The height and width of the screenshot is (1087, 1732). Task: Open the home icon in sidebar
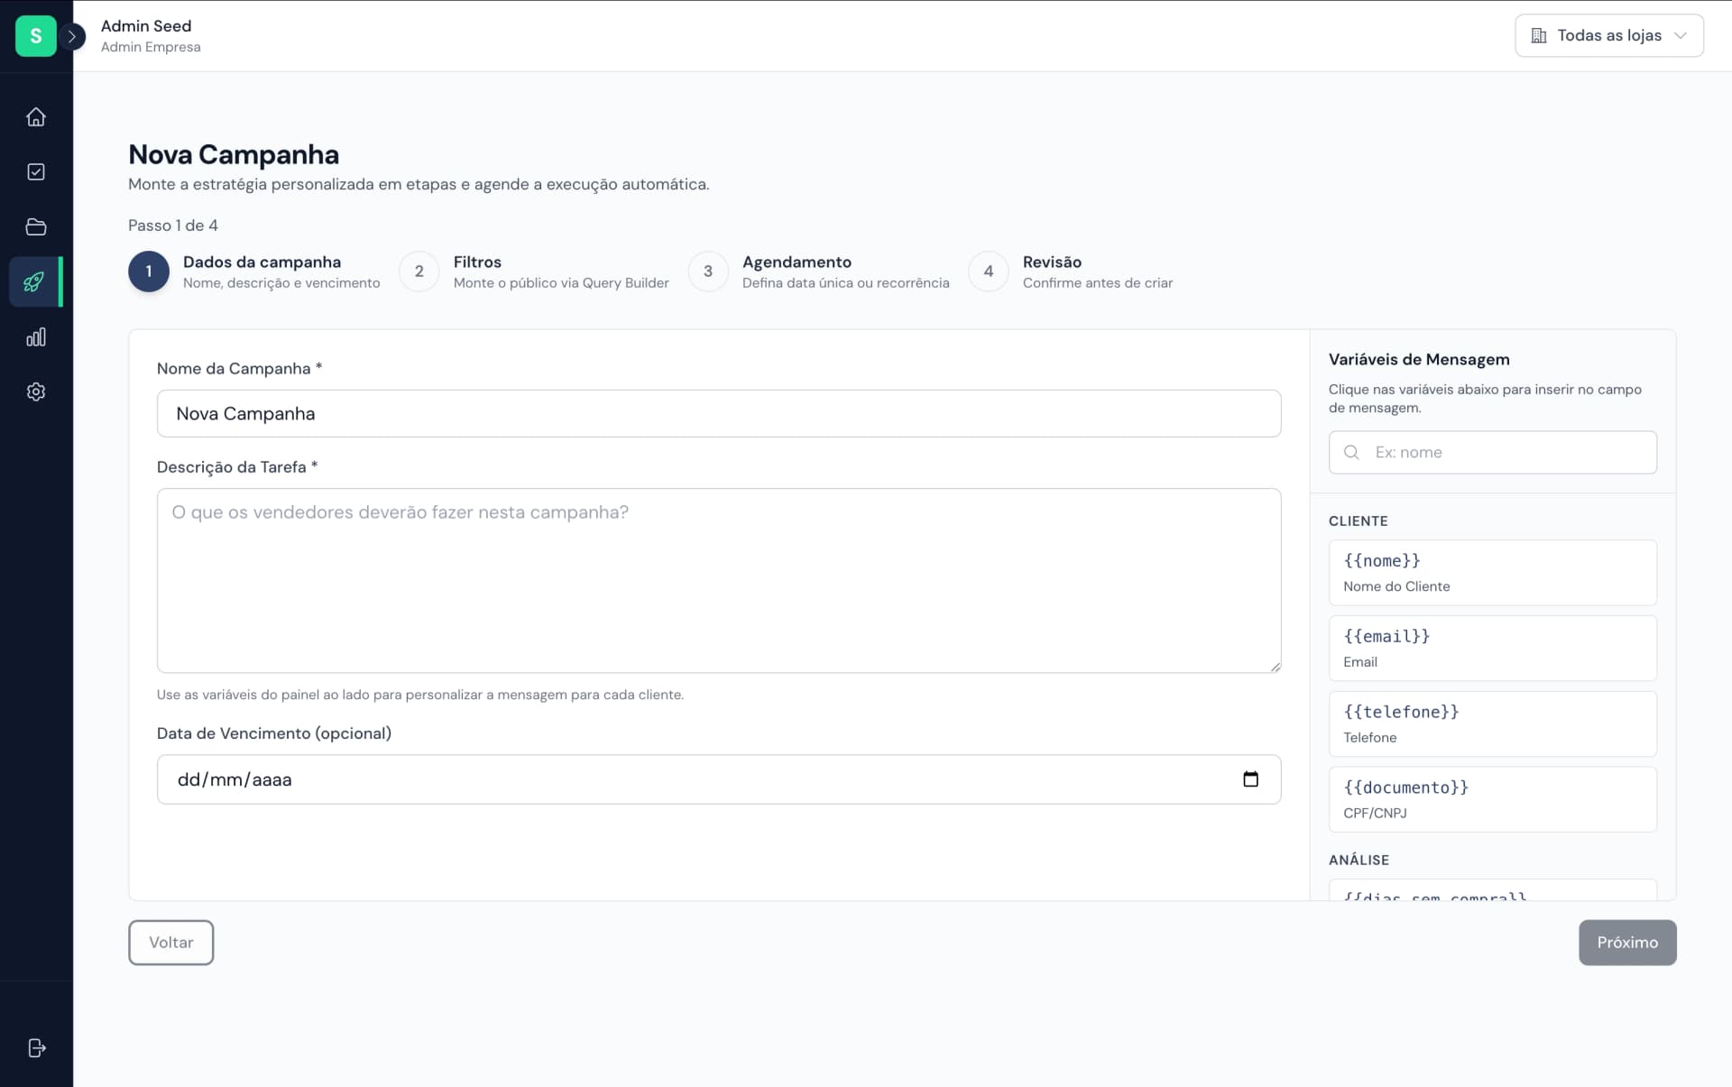(36, 117)
